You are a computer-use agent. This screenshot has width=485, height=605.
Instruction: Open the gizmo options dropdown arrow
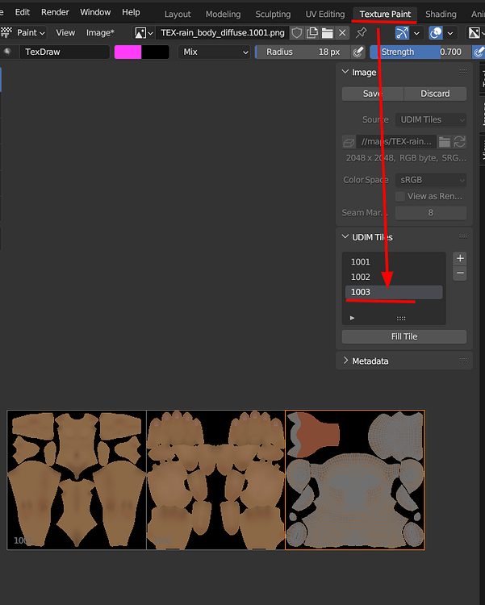(x=416, y=33)
